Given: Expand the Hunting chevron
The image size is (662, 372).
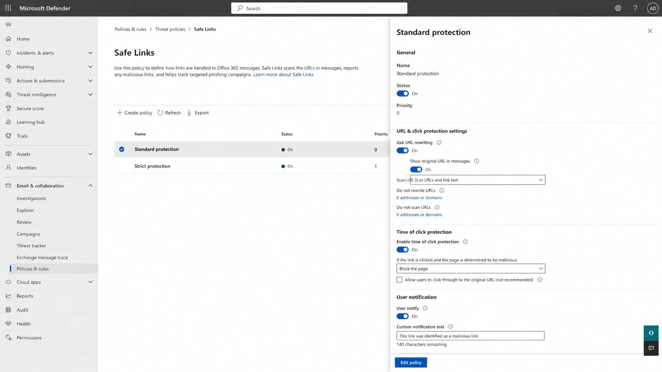Looking at the screenshot, I should click(90, 67).
